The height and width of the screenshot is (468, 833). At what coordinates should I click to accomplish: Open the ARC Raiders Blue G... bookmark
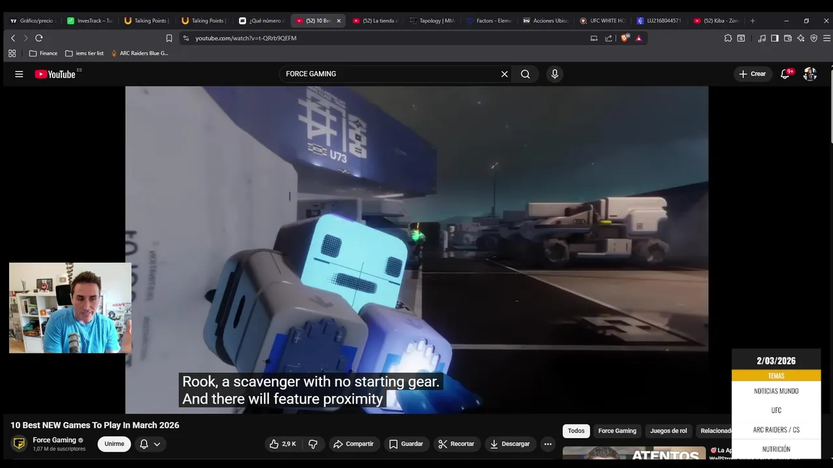coord(140,53)
